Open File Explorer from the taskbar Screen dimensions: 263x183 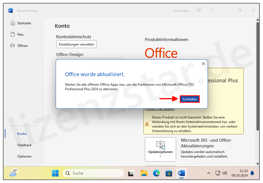click(x=144, y=173)
